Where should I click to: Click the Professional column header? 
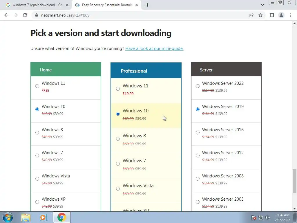pyautogui.click(x=146, y=70)
